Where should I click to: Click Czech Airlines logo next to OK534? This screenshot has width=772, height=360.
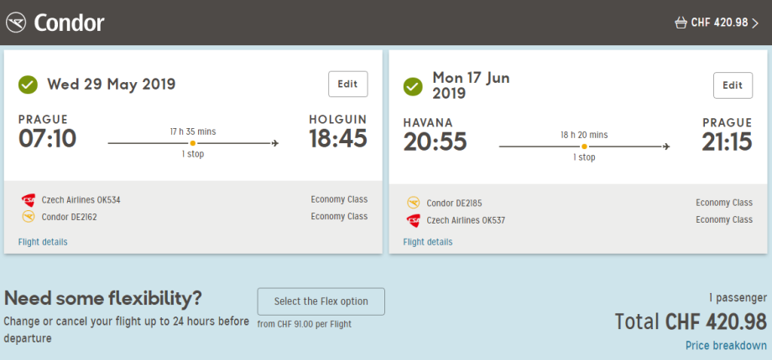(29, 200)
